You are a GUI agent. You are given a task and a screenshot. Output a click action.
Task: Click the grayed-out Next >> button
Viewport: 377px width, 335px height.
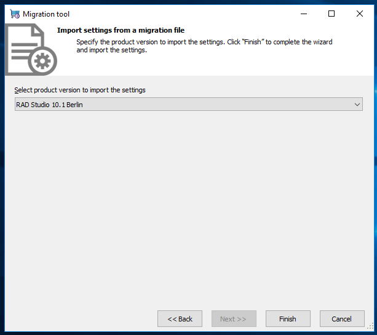[x=234, y=319]
